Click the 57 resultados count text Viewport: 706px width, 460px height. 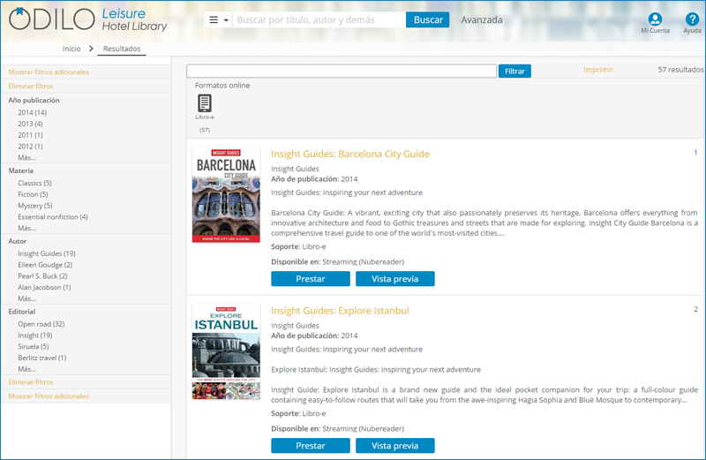click(x=680, y=70)
